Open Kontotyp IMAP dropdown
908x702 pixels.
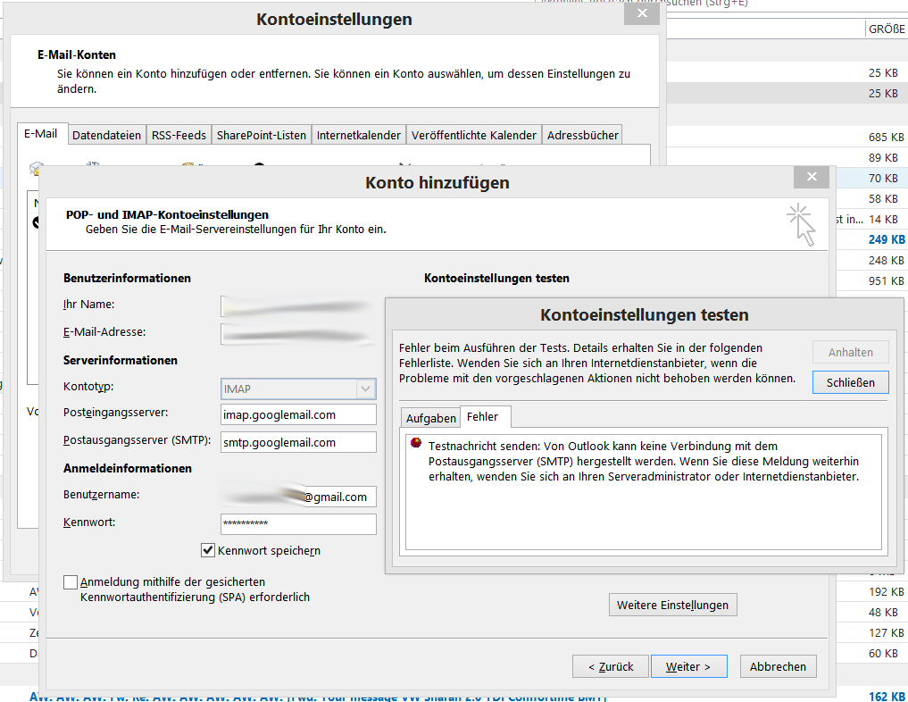coord(298,389)
